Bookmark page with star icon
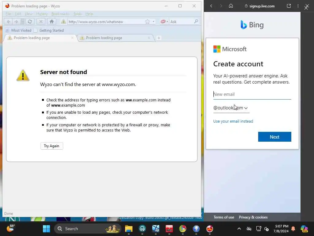 click(147, 22)
